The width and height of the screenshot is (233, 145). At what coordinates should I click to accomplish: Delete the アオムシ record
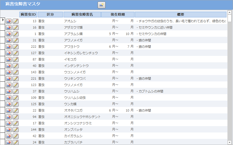9,21
